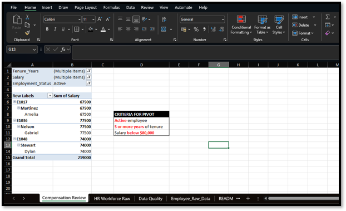Click the Fill down icon
Viewport: 346px width, 211px height.
pyautogui.click(x=328, y=25)
